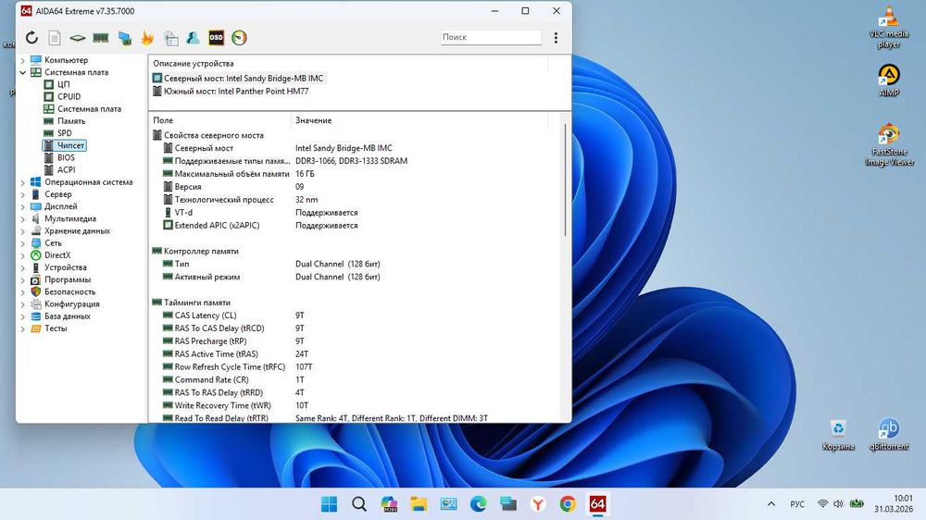This screenshot has width=926, height=520.
Task: Open the monitor diagnostics toolbar icon
Action: [124, 38]
